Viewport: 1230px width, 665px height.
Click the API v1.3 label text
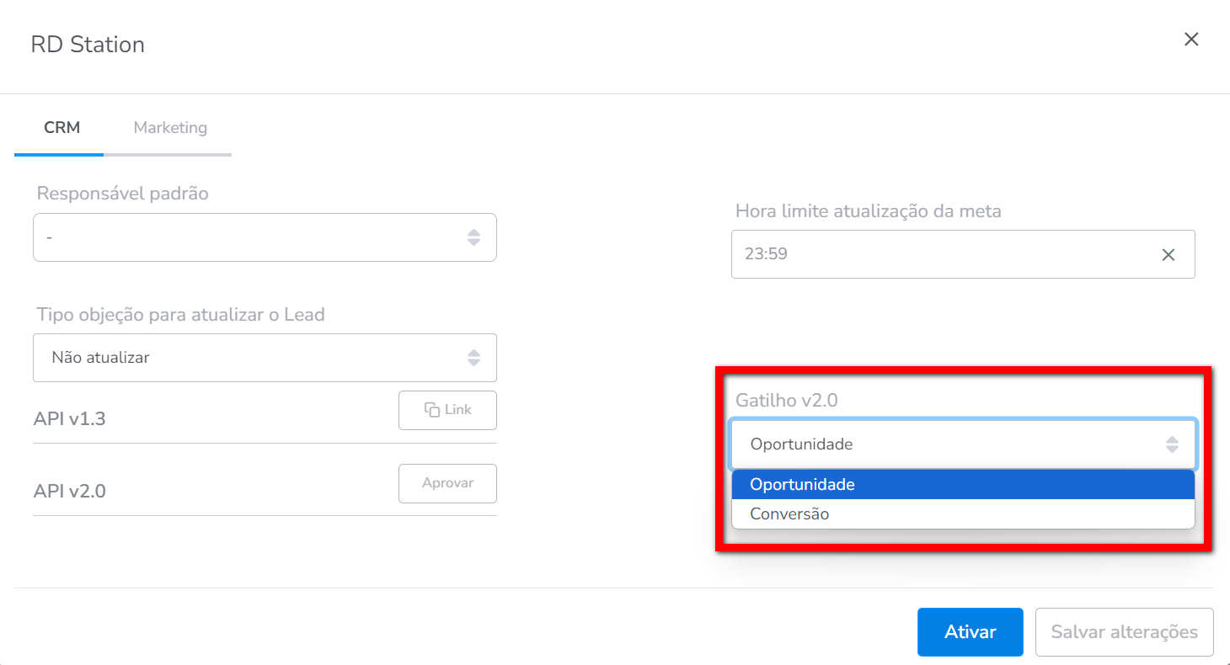pos(70,418)
